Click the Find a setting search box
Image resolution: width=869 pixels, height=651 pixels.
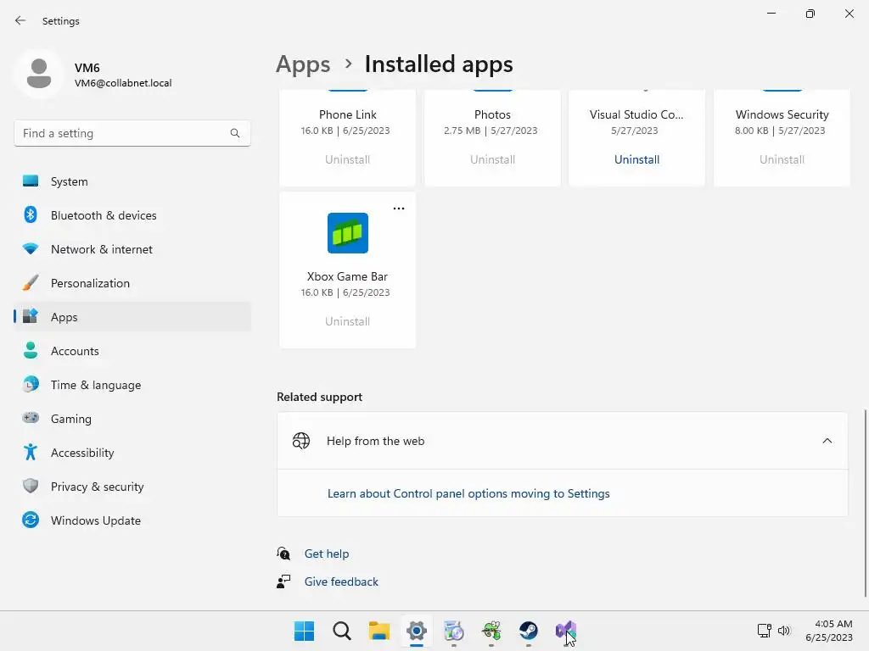pos(123,133)
